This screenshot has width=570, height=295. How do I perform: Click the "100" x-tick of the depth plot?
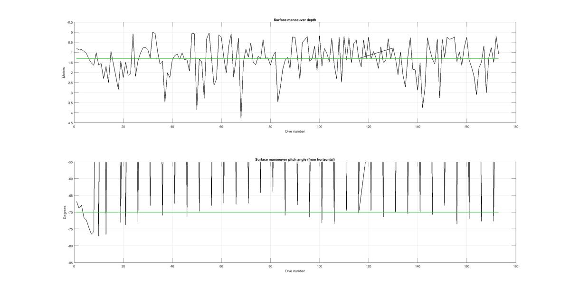[x=320, y=127]
